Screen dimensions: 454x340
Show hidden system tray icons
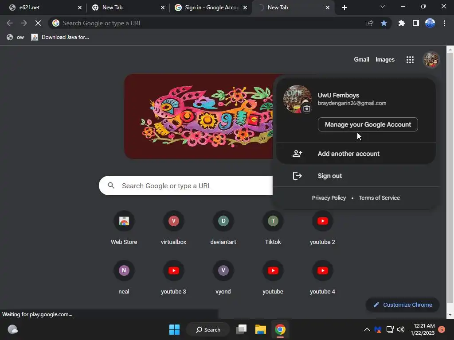tap(367, 329)
